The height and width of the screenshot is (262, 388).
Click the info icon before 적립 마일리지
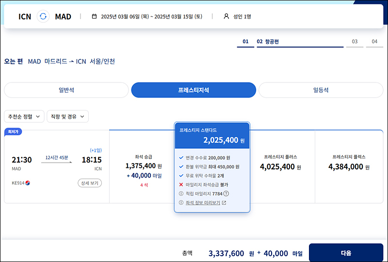coord(181,194)
